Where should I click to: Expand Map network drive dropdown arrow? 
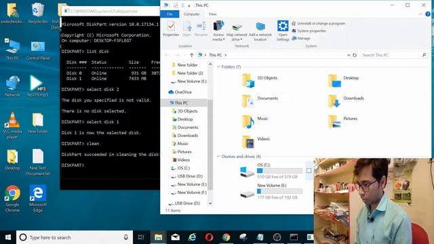click(x=241, y=39)
